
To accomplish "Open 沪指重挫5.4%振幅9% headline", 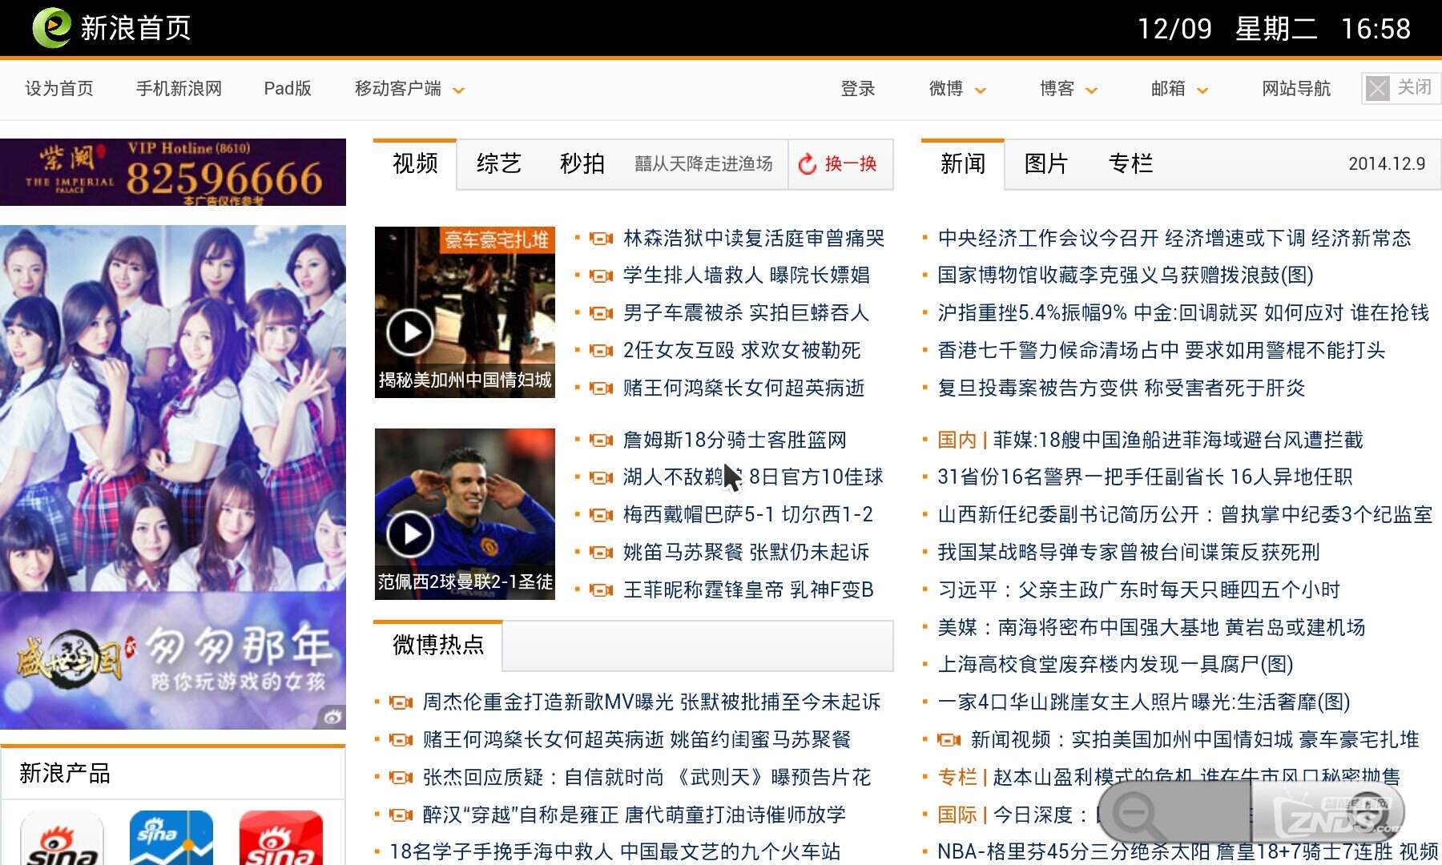I will (x=1183, y=313).
